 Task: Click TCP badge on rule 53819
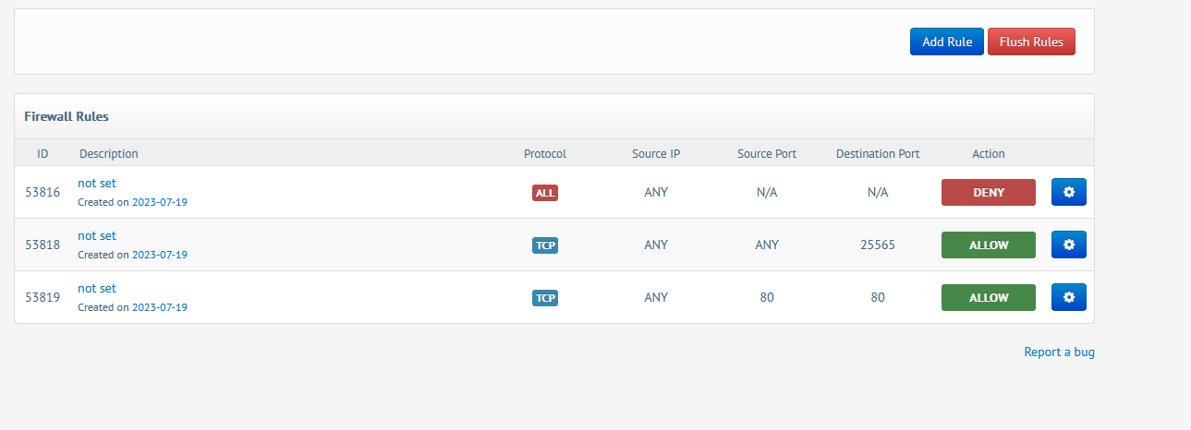click(x=545, y=298)
